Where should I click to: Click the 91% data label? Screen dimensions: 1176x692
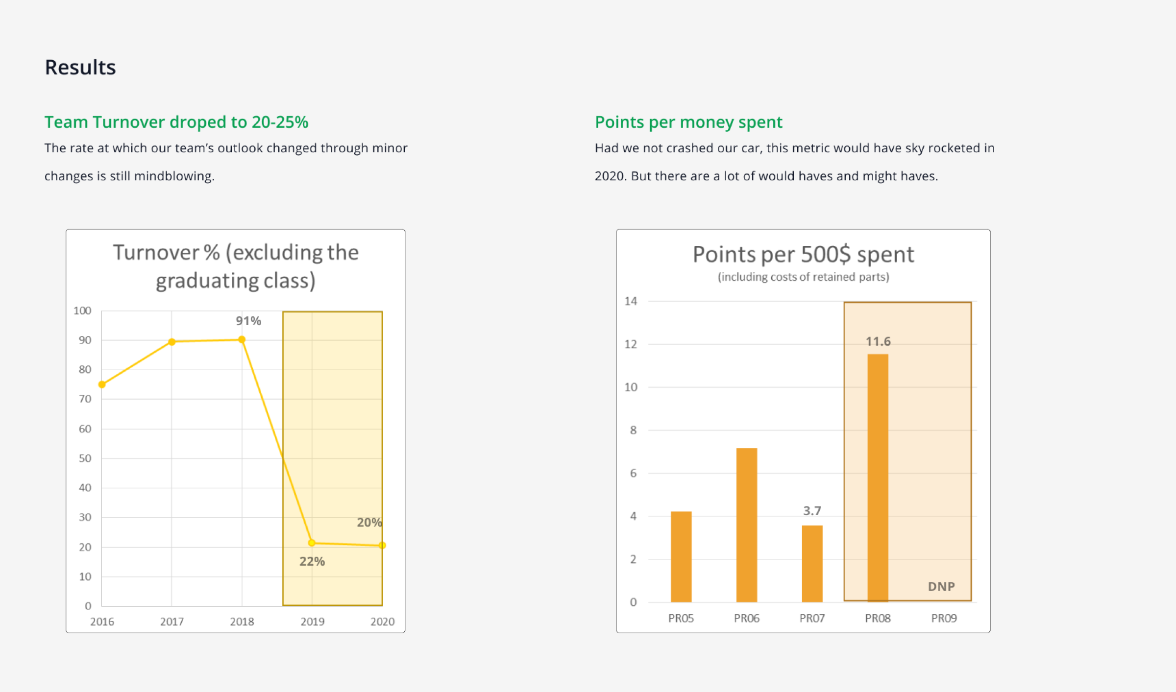pyautogui.click(x=248, y=321)
